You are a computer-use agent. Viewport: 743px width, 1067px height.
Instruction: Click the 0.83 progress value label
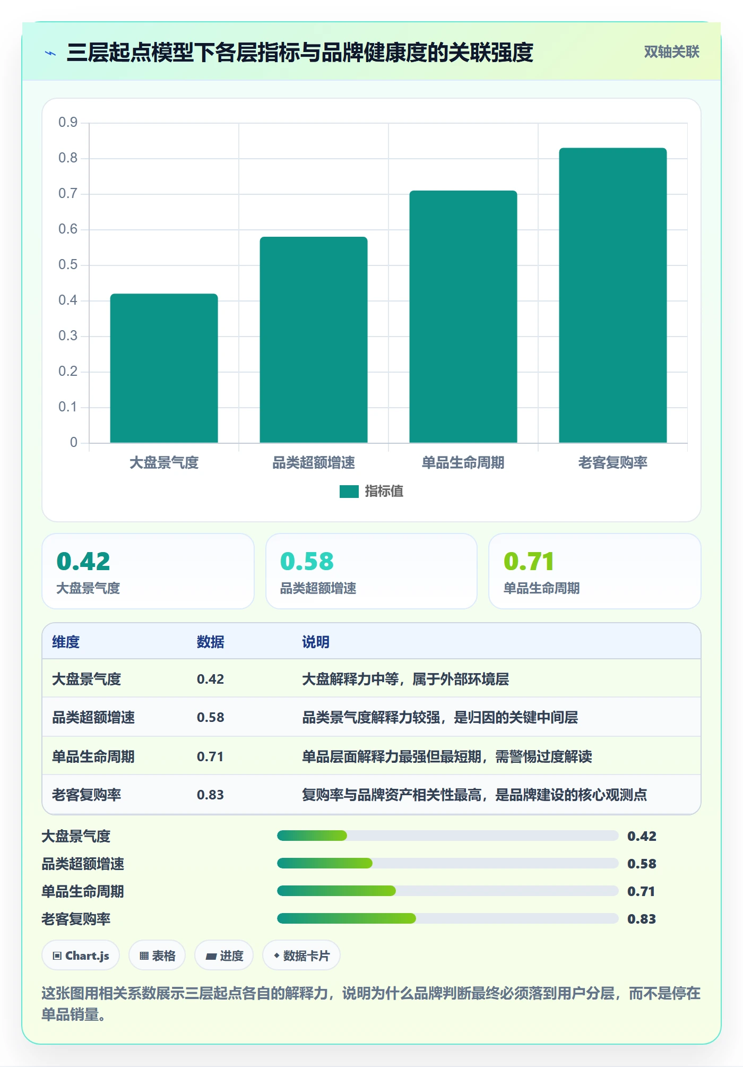tap(642, 919)
